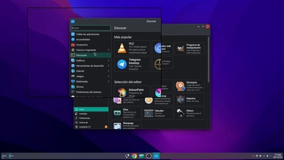This screenshot has height=160, width=284.
Task: Select the Educación category
Action: [91, 55]
